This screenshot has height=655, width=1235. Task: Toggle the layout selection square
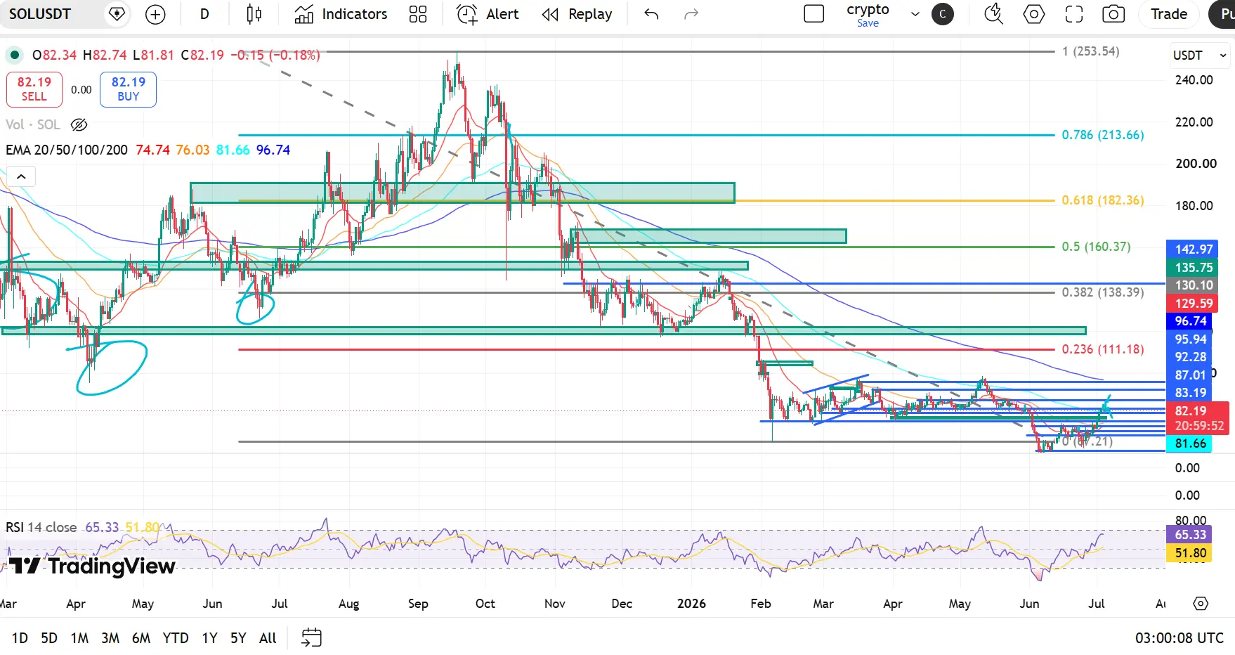pos(813,14)
